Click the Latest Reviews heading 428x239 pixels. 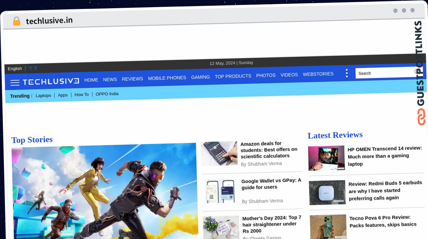(335, 135)
